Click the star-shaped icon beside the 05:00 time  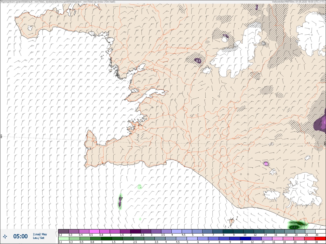click(5, 237)
